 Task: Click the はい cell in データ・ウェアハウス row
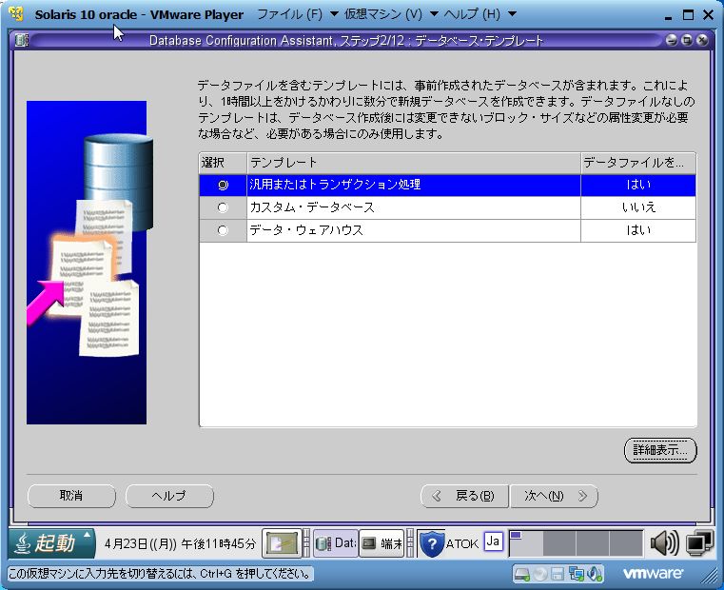[638, 230]
